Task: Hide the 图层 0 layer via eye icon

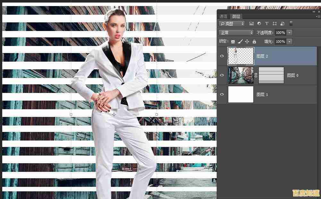Action: [222, 75]
